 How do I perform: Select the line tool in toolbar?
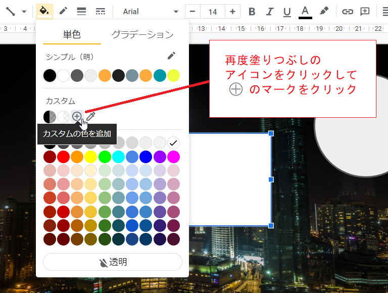[x=11, y=12]
